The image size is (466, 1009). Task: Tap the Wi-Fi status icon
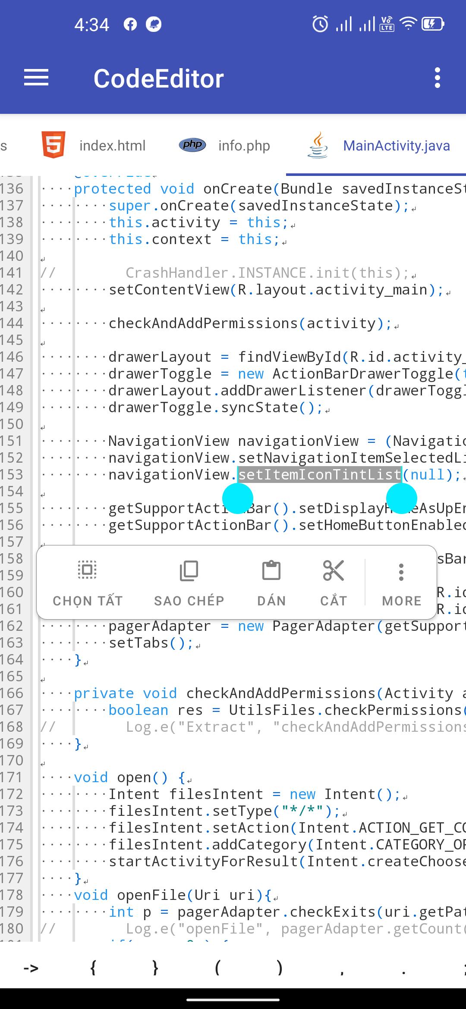coord(408,24)
